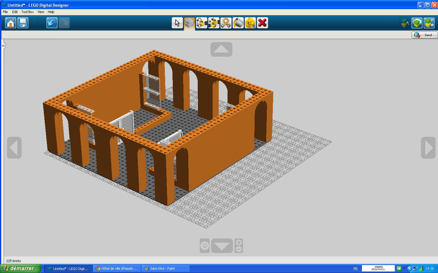Open the Hide bricks minifig-head tool

250,23
